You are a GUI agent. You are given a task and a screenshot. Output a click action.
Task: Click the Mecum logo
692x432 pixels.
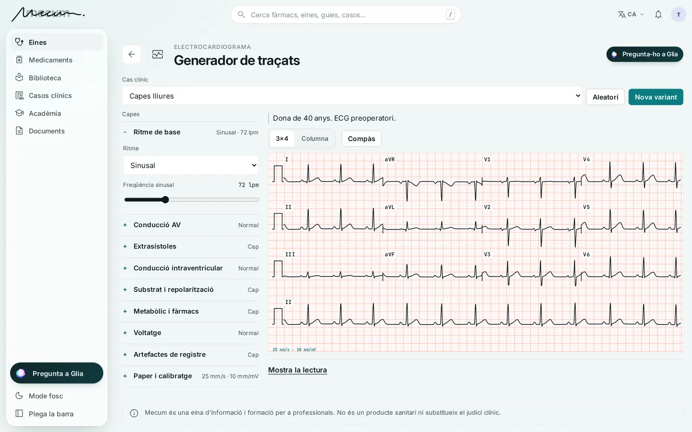point(48,14)
